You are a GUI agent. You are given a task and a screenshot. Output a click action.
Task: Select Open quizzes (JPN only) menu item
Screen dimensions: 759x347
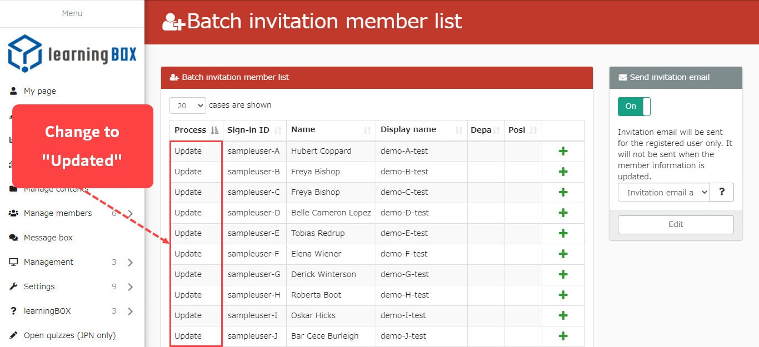(69, 335)
